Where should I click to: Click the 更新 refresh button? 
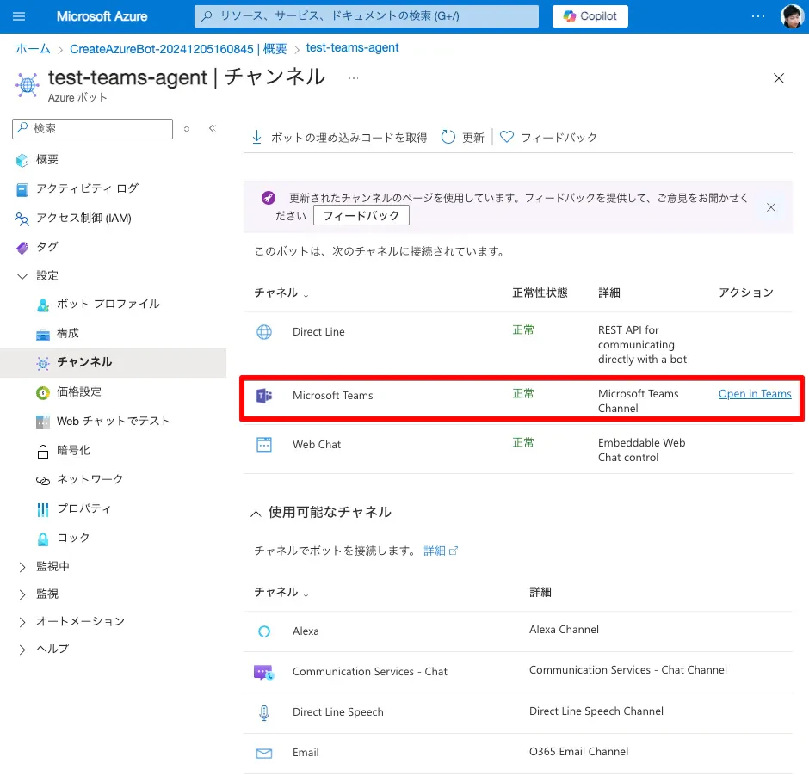463,138
